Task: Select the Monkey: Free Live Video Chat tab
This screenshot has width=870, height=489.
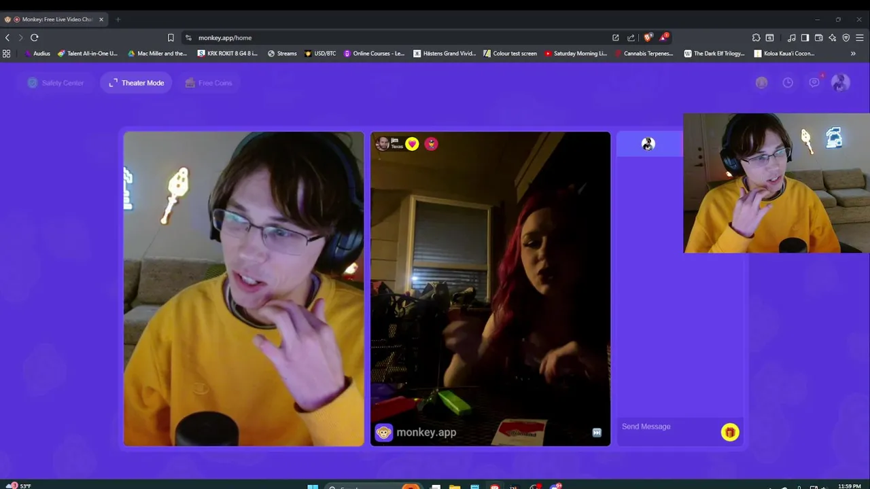Action: point(53,20)
